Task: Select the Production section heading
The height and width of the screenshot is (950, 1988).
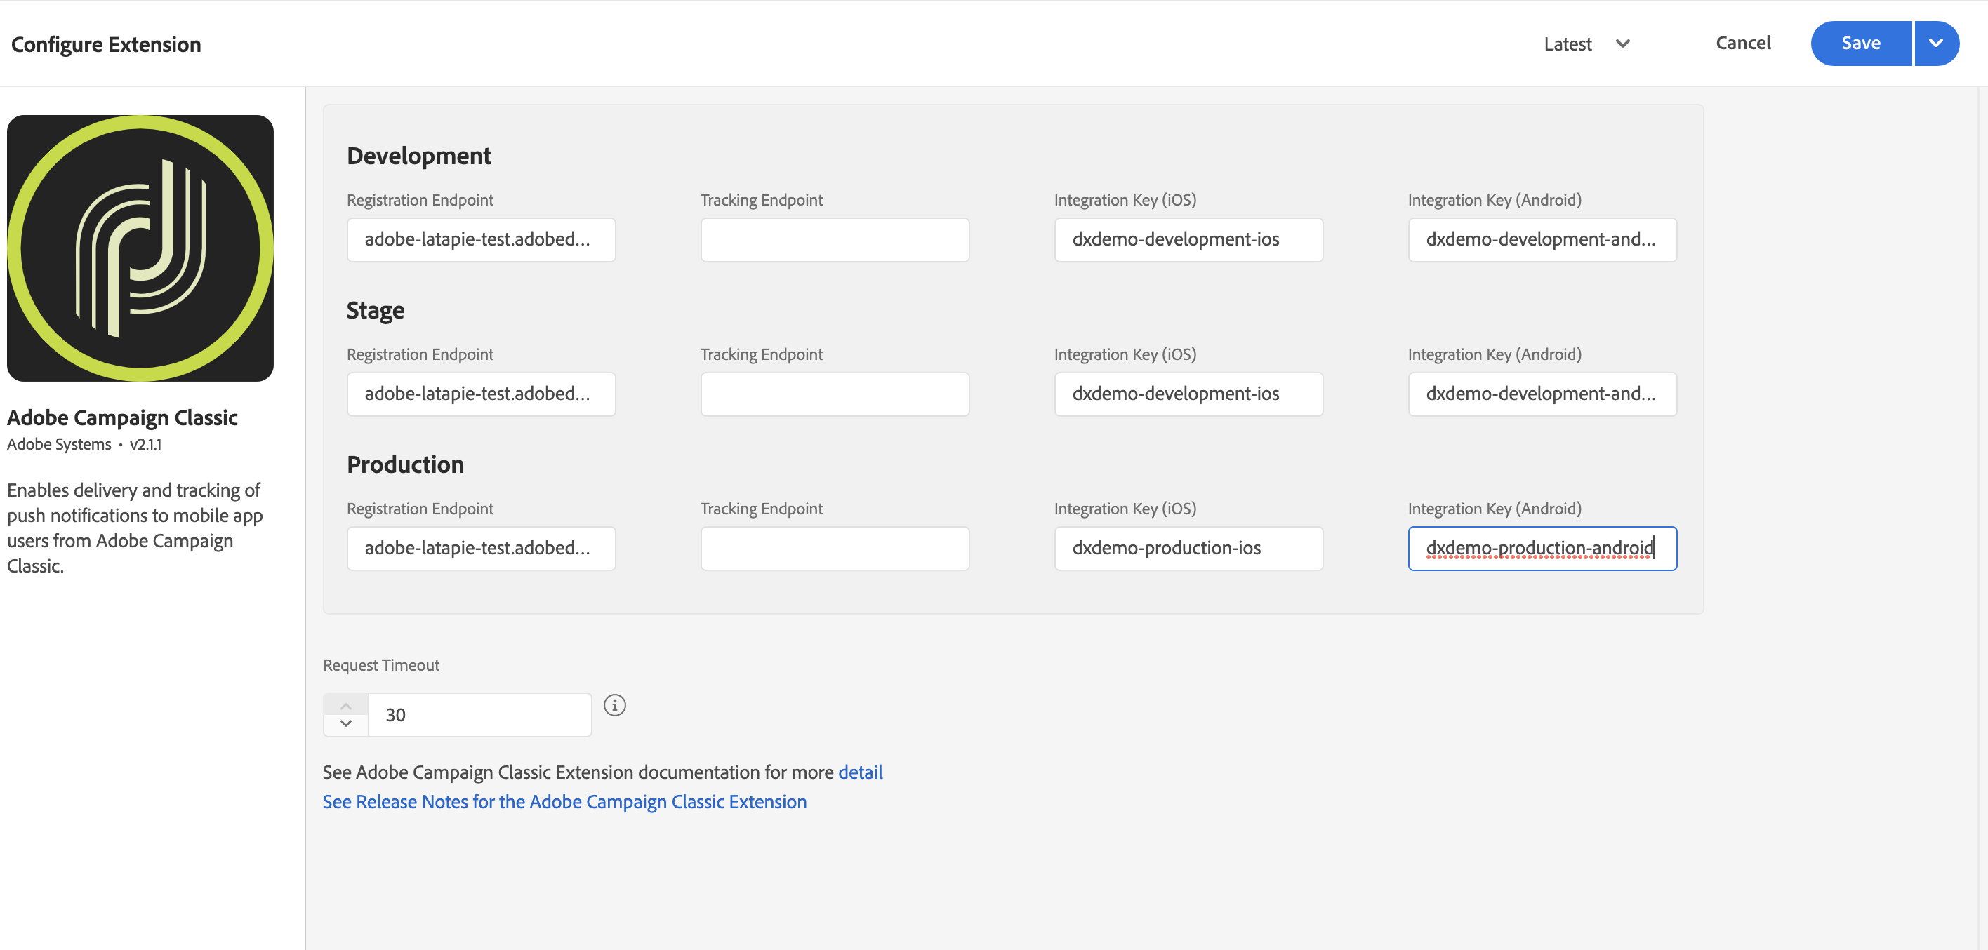Action: [x=405, y=464]
